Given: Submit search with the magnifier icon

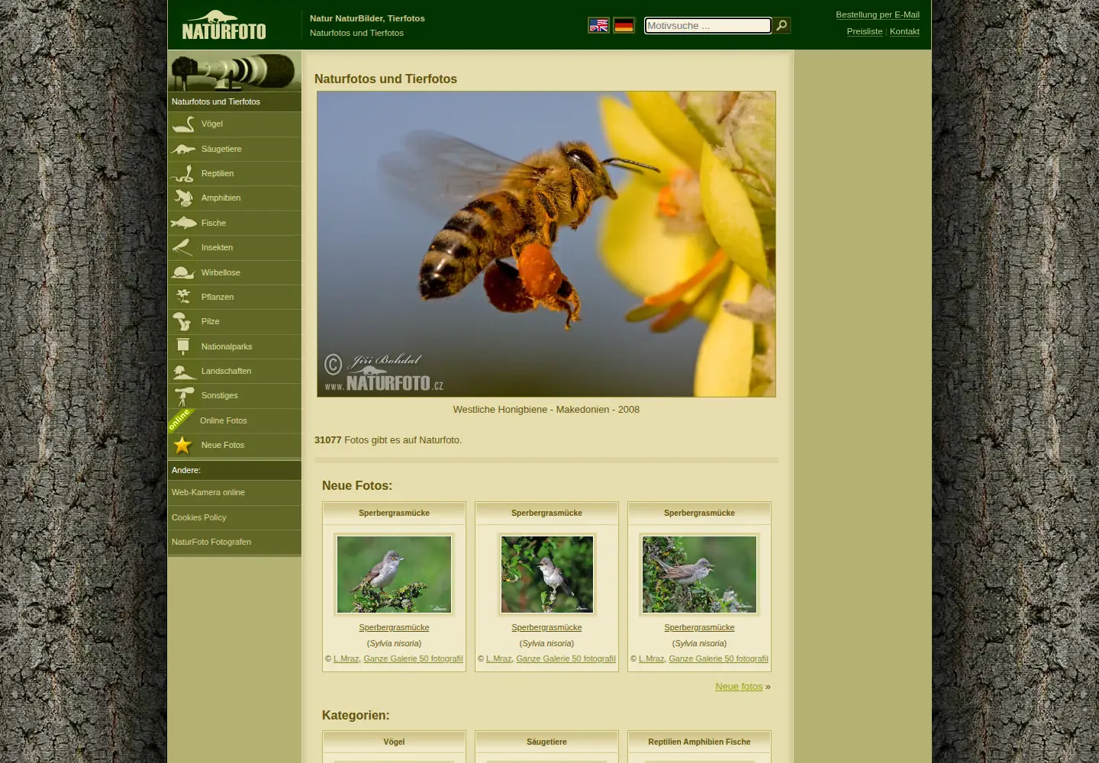Looking at the screenshot, I should (782, 25).
